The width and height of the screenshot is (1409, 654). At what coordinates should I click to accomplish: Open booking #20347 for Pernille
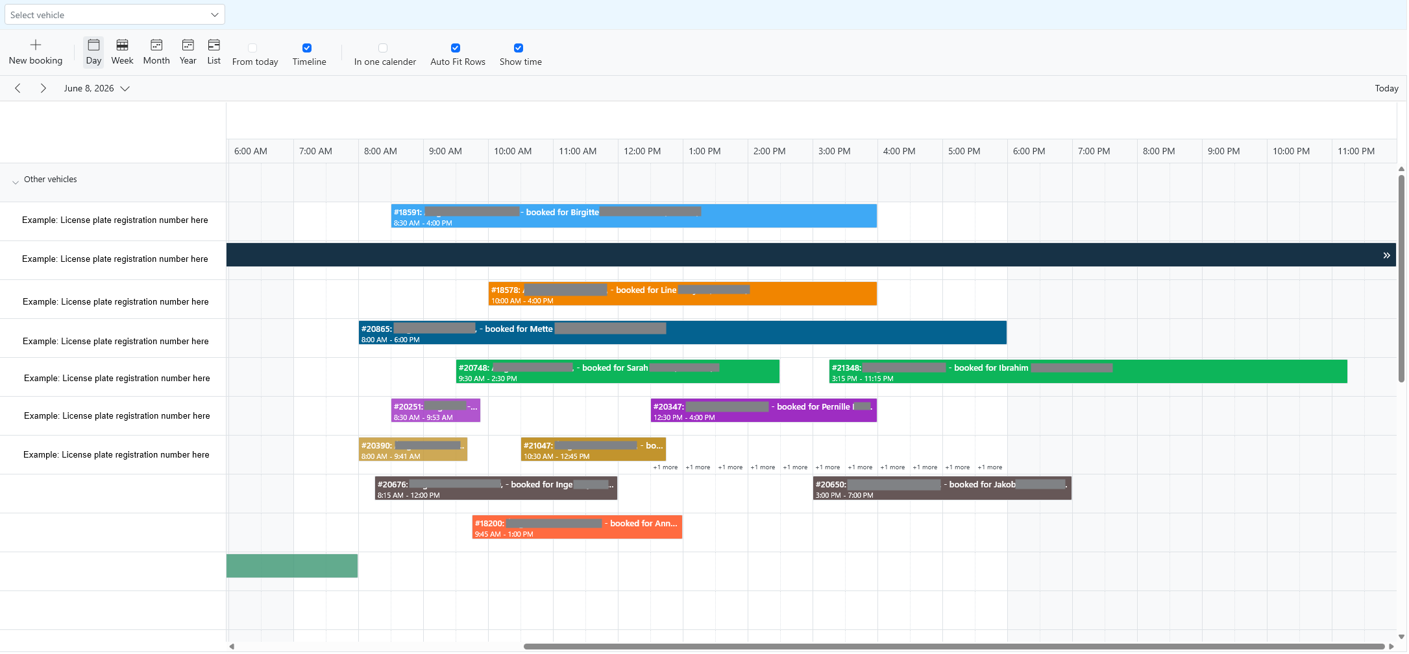(764, 410)
